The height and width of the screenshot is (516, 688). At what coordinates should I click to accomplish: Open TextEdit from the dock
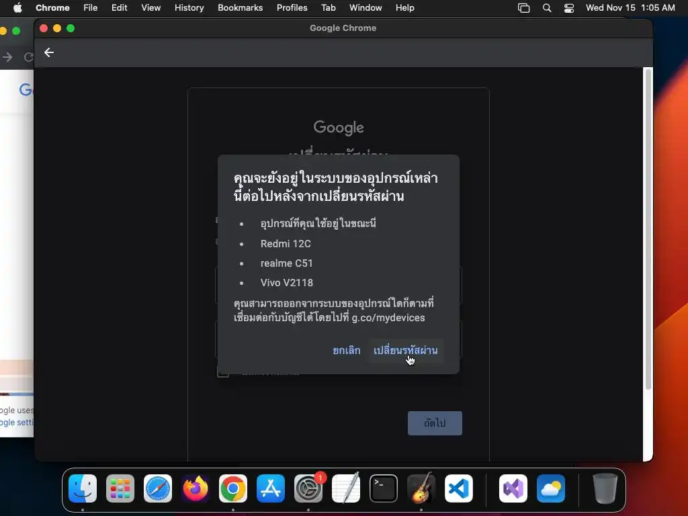[x=346, y=488]
